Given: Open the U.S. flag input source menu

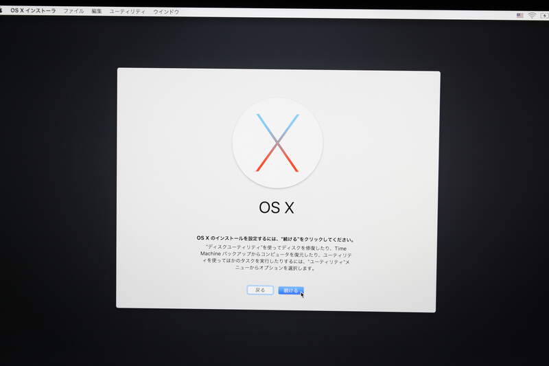Looking at the screenshot, I should pos(519,15).
